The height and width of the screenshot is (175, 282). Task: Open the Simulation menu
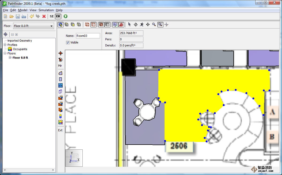click(x=46, y=10)
